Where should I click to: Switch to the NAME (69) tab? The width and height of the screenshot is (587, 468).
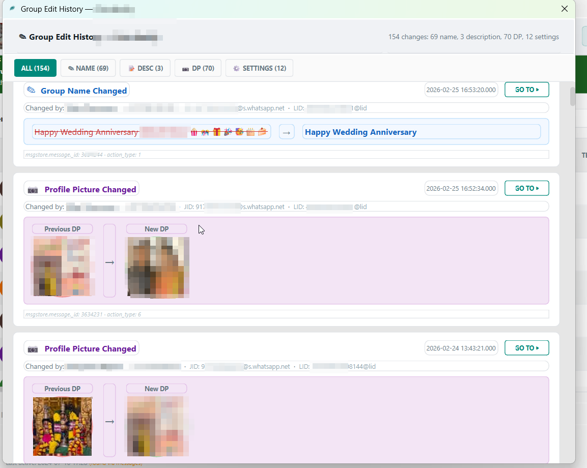tap(88, 68)
